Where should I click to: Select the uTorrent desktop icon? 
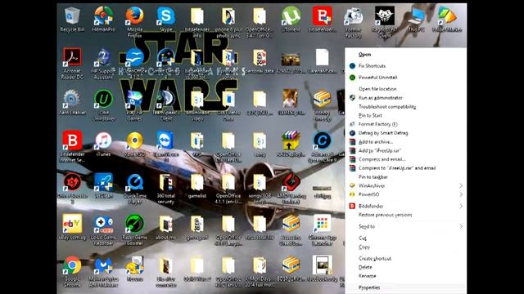click(291, 16)
